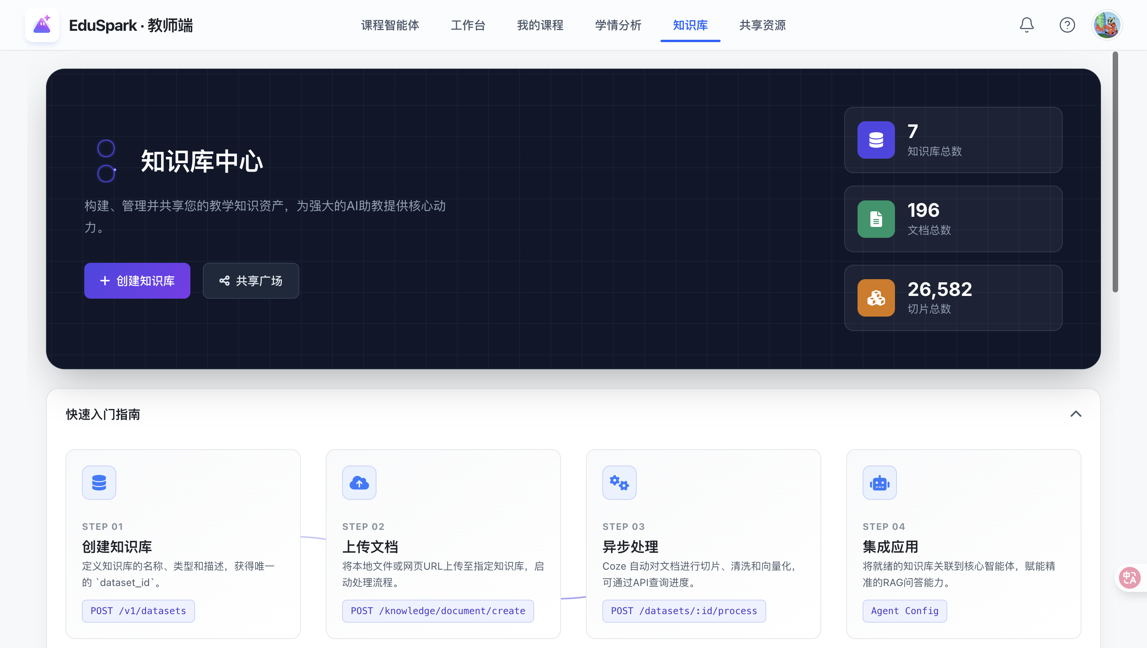
Task: Navigate to the 共享资源 tab
Action: 762,25
